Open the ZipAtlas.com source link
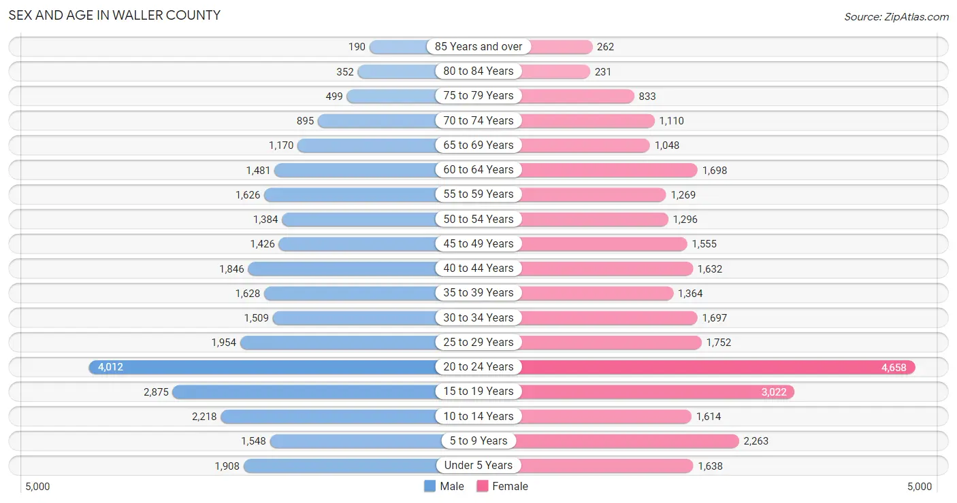The width and height of the screenshot is (957, 503). pos(896,17)
